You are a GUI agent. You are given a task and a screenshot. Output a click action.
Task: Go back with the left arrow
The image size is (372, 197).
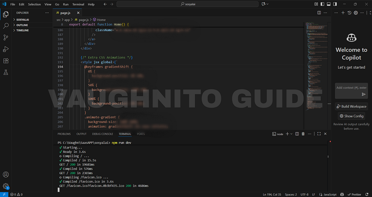click(105, 4)
